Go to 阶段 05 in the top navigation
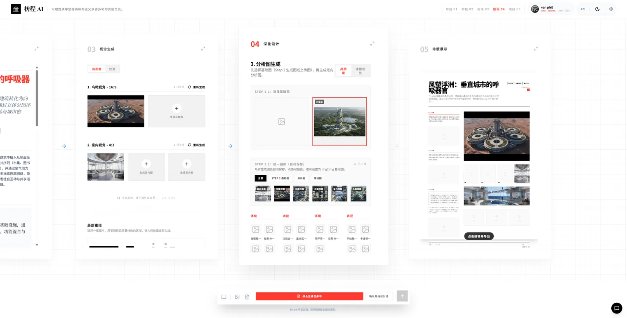 (x=514, y=9)
